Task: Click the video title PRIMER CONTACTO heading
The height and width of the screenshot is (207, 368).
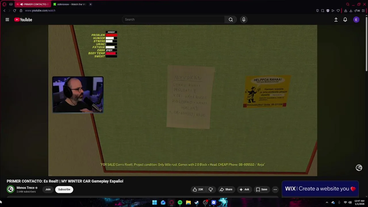Action: pyautogui.click(x=65, y=181)
